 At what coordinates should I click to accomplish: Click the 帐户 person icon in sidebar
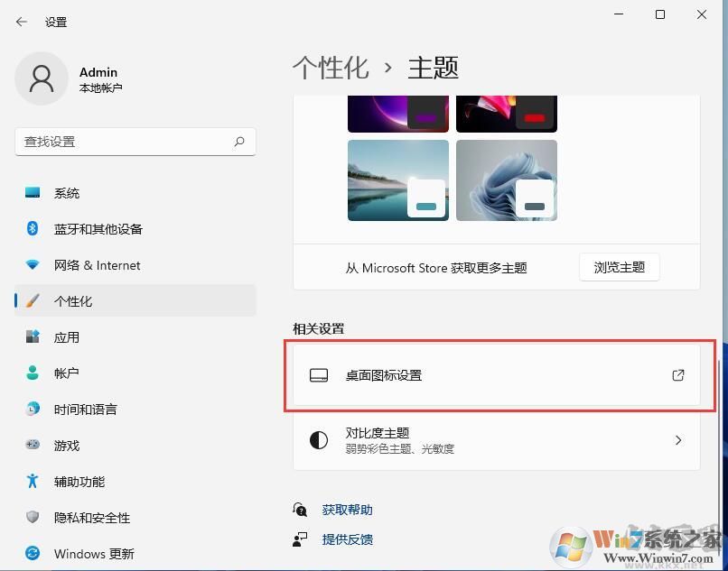32,373
